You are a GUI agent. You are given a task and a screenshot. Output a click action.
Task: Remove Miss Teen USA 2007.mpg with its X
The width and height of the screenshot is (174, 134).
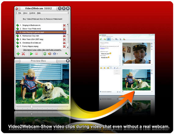[64, 39]
